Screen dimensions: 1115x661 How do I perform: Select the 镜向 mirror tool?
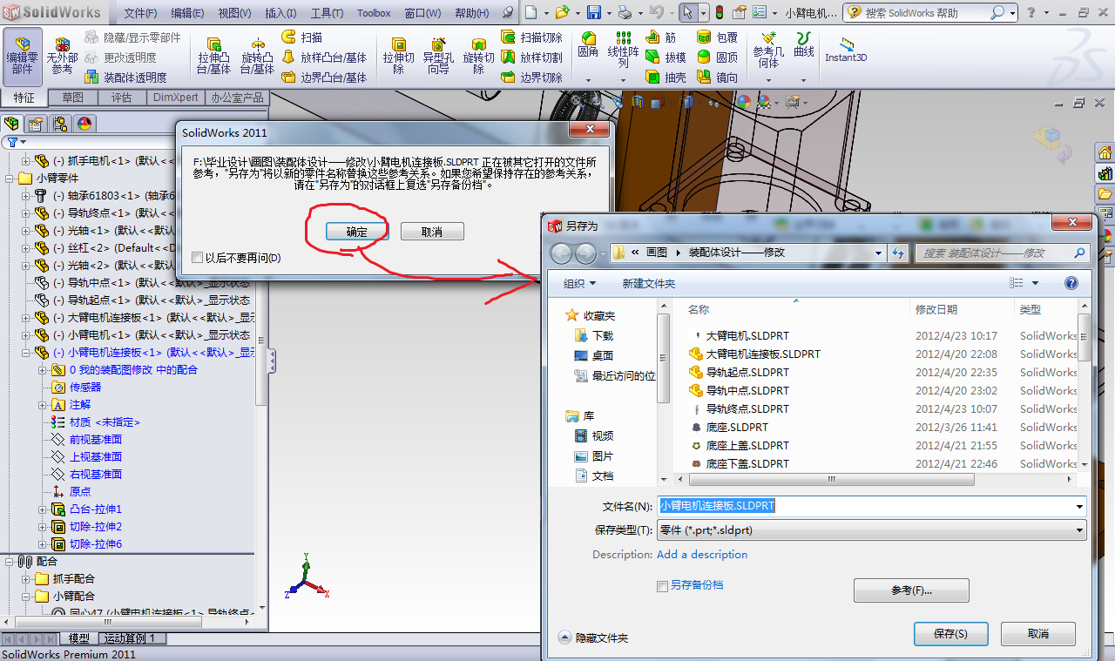(717, 77)
